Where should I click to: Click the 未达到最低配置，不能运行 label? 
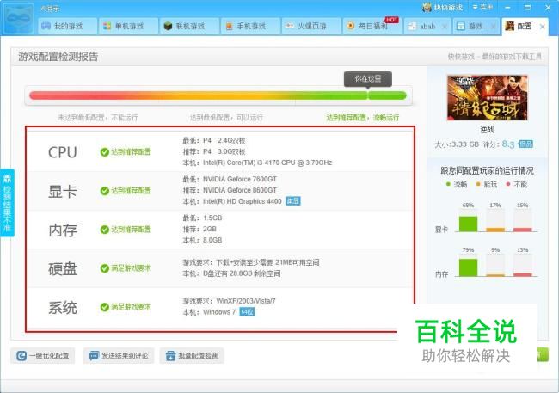point(98,117)
